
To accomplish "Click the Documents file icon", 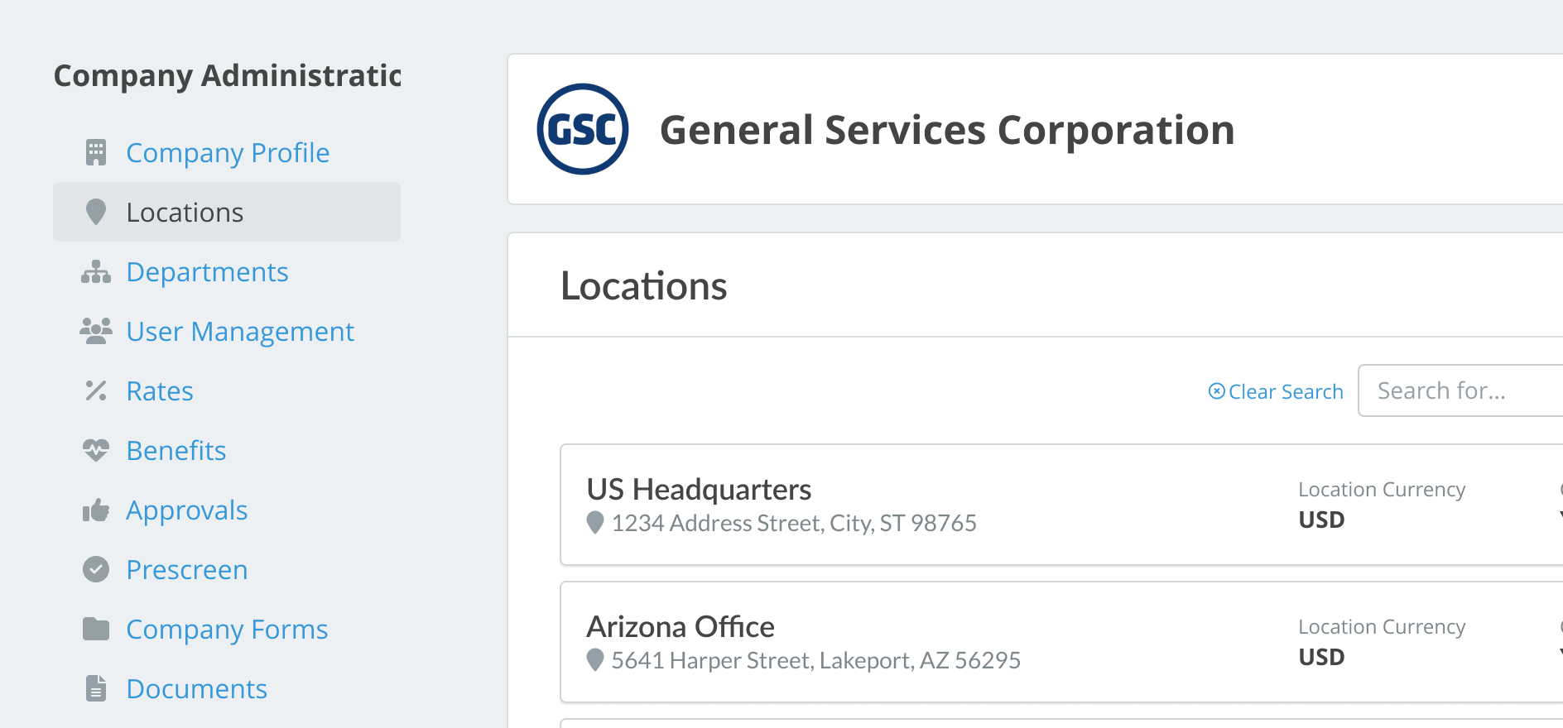I will click(x=96, y=688).
